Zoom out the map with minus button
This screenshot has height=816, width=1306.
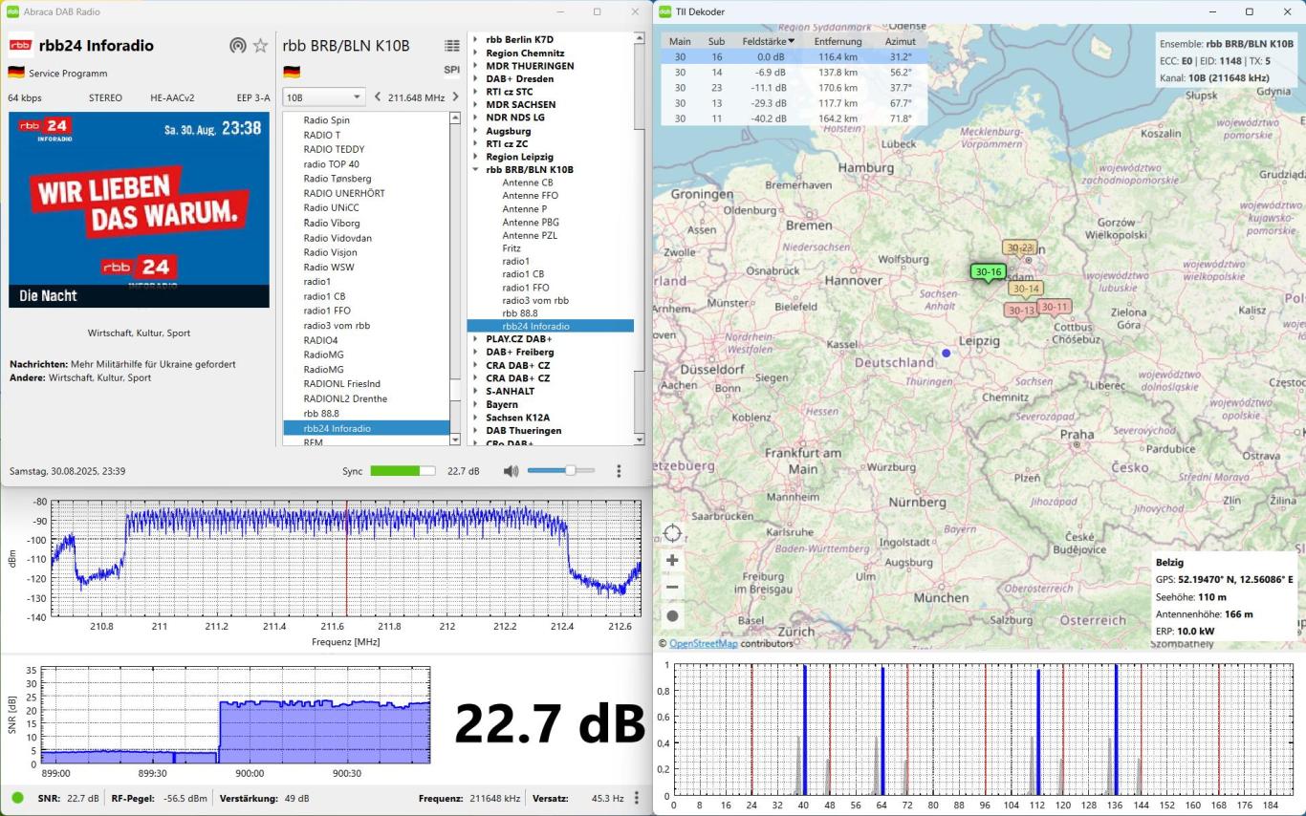(672, 588)
